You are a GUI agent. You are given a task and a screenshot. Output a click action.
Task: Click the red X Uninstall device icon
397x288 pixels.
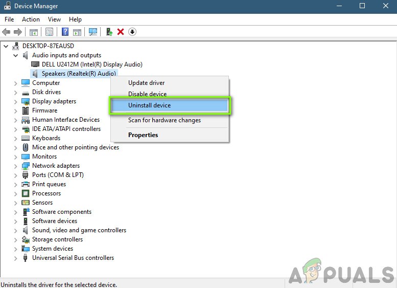click(121, 32)
